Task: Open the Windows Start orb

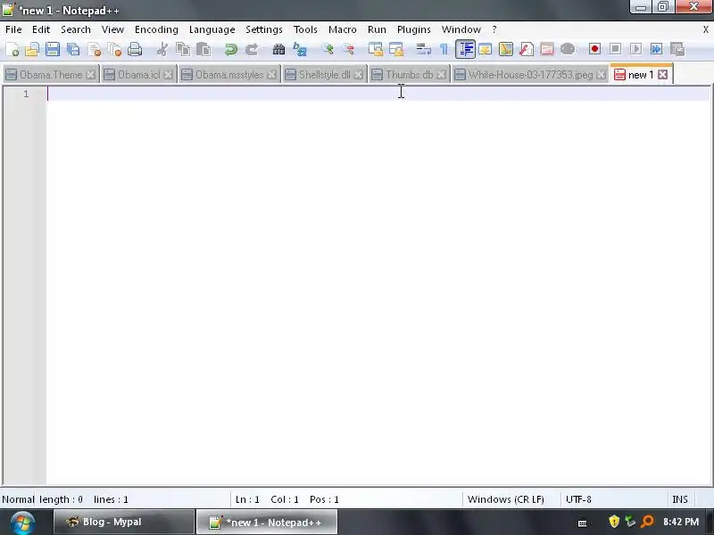Action: tap(21, 523)
